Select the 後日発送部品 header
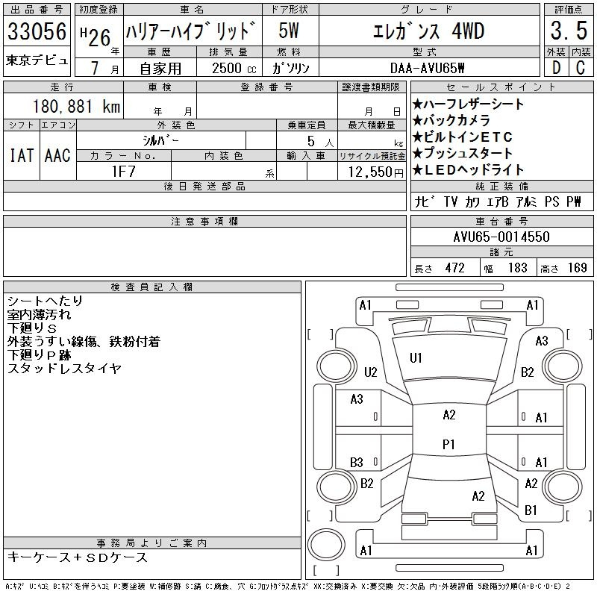 pos(204,186)
